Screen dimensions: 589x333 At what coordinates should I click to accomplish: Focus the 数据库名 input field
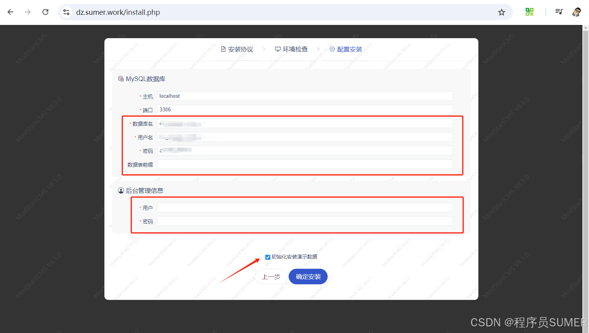(305, 123)
